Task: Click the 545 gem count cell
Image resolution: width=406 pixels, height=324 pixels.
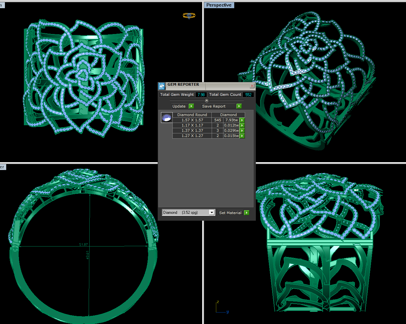Action: 218,120
